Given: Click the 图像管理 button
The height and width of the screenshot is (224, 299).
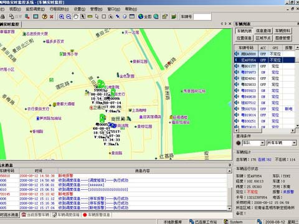Looking at the screenshot, I should click(283, 38).
